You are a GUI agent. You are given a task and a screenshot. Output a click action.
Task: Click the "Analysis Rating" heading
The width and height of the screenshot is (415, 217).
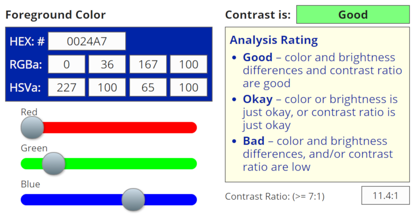click(x=274, y=40)
